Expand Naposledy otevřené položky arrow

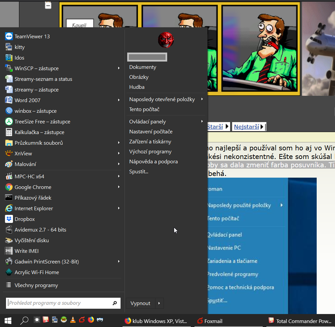[202, 99]
